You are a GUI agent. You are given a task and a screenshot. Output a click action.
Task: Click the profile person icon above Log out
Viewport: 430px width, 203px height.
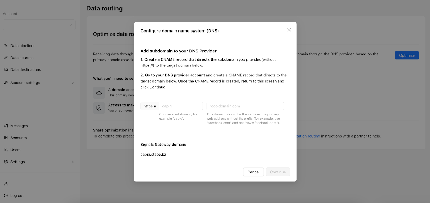point(6,184)
